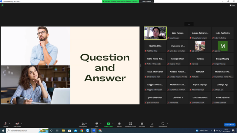Click the system tray microphone icon
The image size is (237, 133).
(x=214, y=130)
